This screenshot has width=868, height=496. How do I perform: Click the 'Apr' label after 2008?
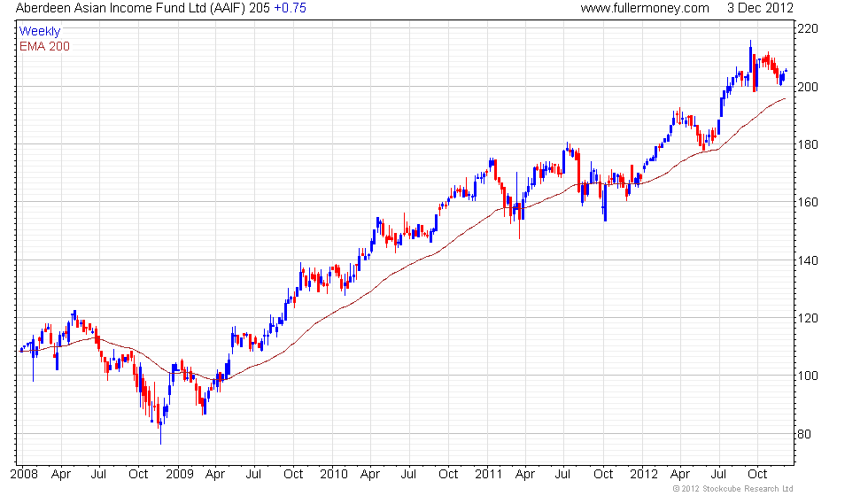click(61, 475)
